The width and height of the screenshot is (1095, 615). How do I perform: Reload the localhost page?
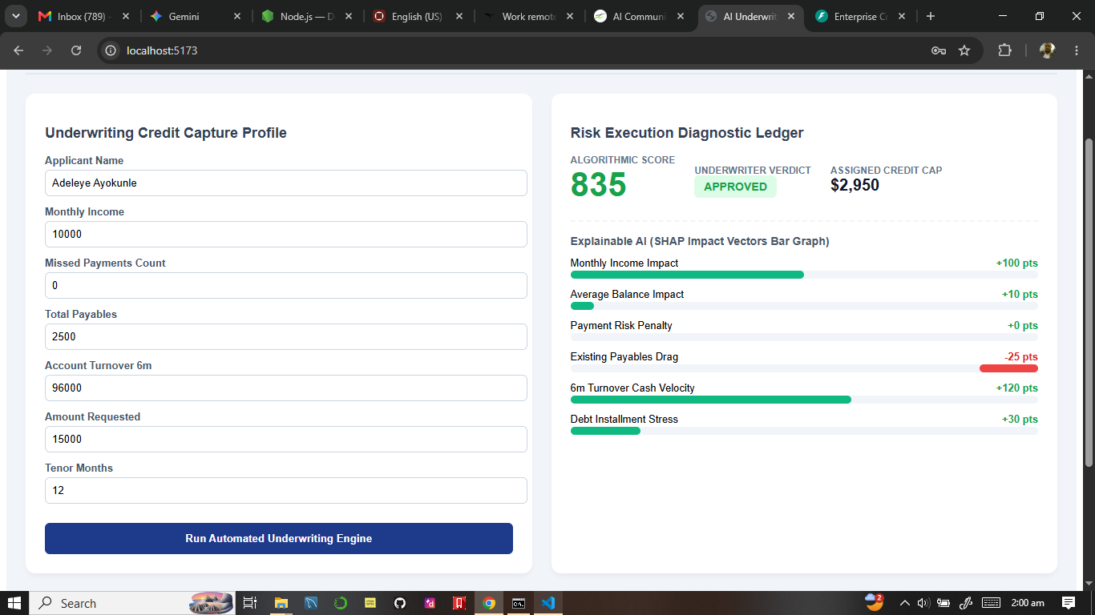76,50
